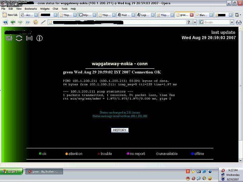
Task: Open the dropdown arrow beside the trash can
Action: pyautogui.click(x=240, y=15)
